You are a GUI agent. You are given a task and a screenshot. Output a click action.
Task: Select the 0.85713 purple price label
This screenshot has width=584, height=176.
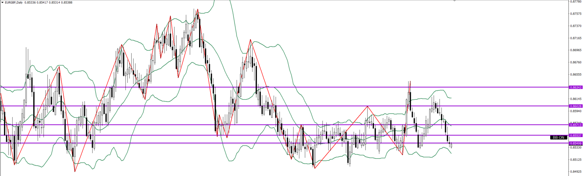pyautogui.click(x=576, y=125)
